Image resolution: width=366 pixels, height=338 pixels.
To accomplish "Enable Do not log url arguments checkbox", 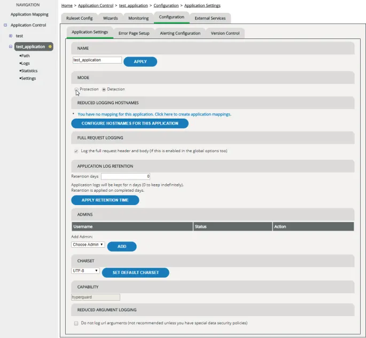I will click(x=76, y=323).
